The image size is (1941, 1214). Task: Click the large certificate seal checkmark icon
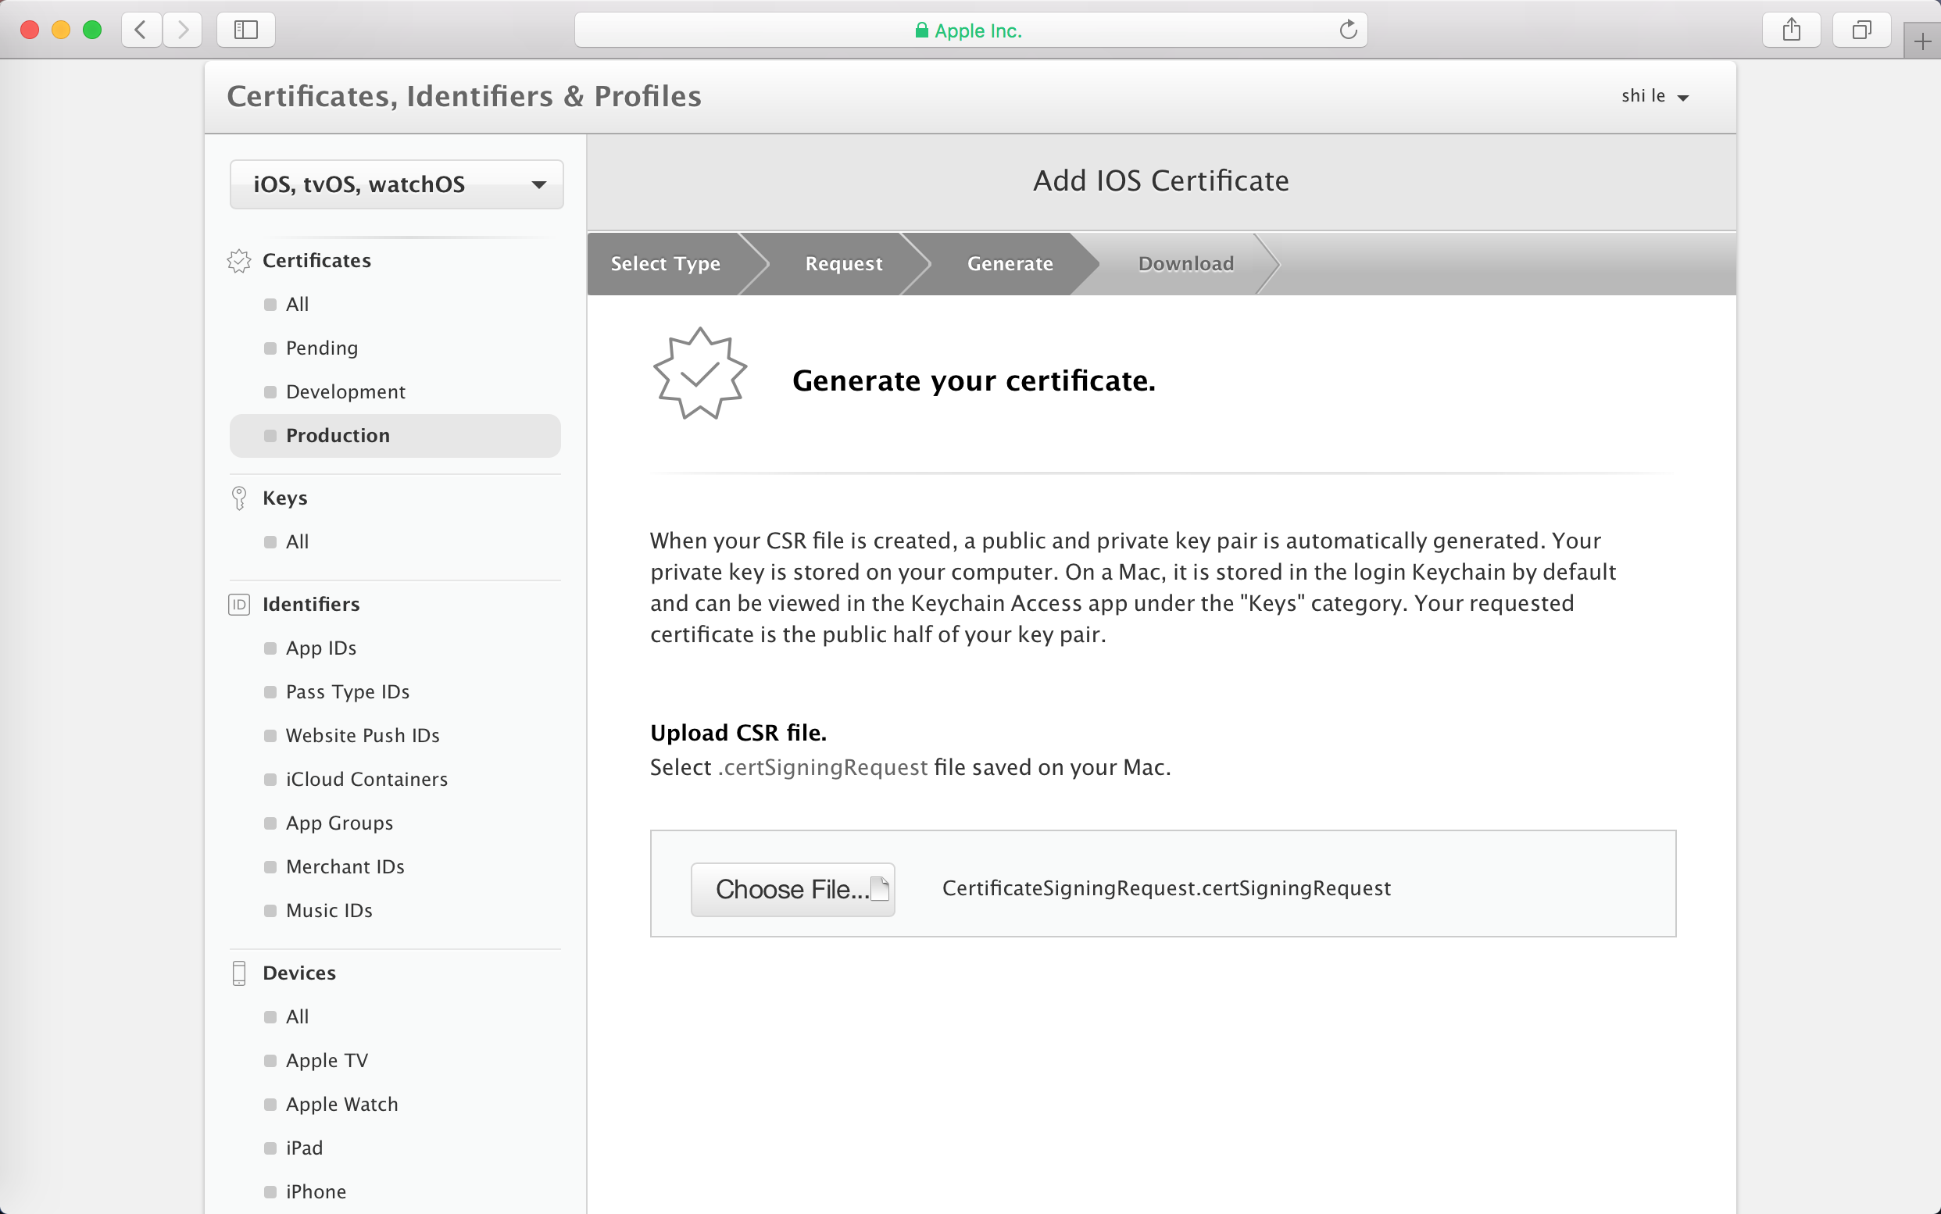tap(700, 373)
